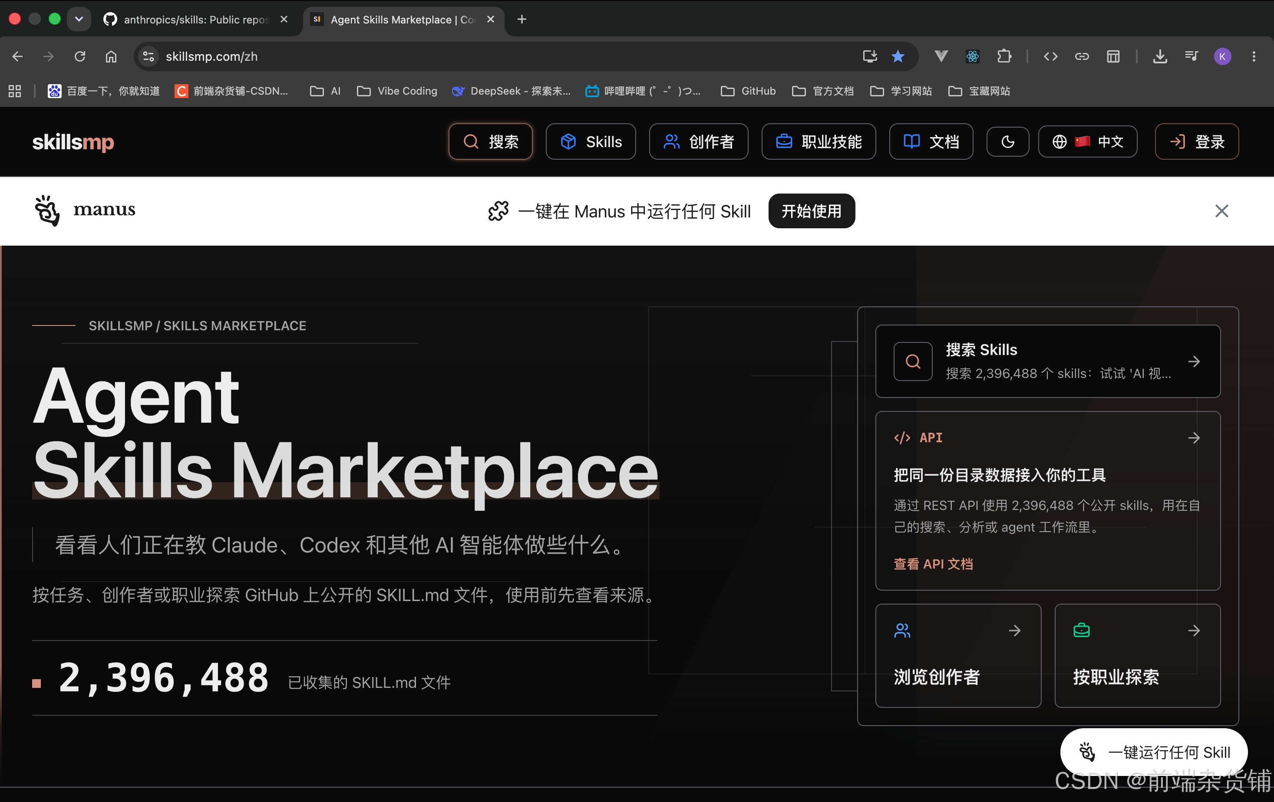Open the 哔哩哔哩 bookmark
Screen dimensions: 1274x802
click(643, 91)
